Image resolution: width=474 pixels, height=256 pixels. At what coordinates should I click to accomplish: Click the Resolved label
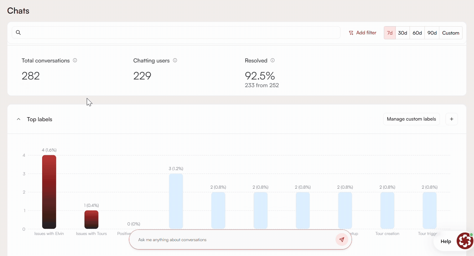256,61
